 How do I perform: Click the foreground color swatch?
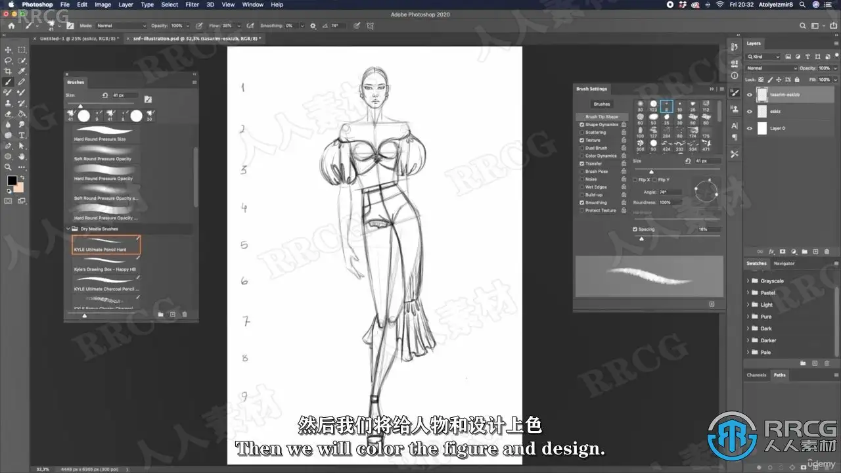12,180
